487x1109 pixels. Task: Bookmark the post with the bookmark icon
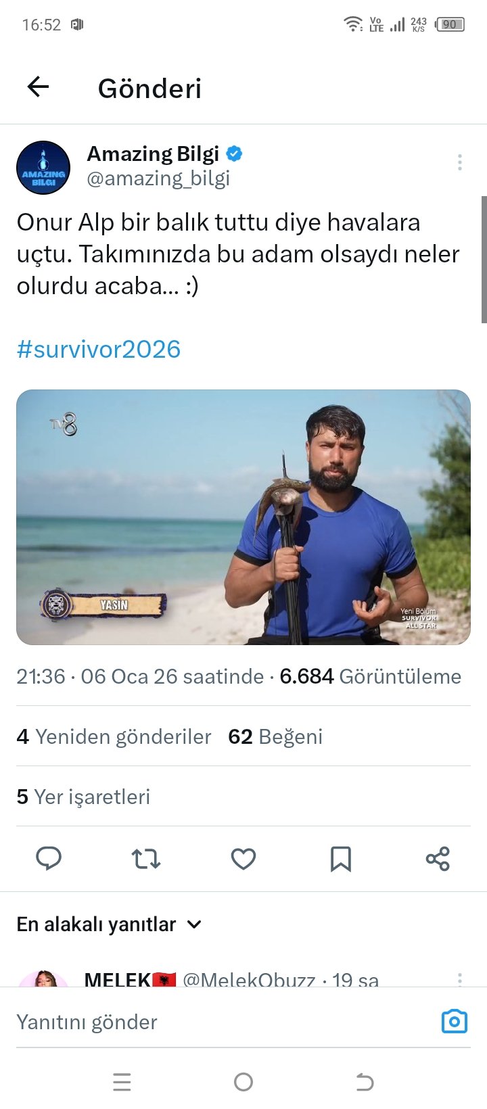[340, 859]
